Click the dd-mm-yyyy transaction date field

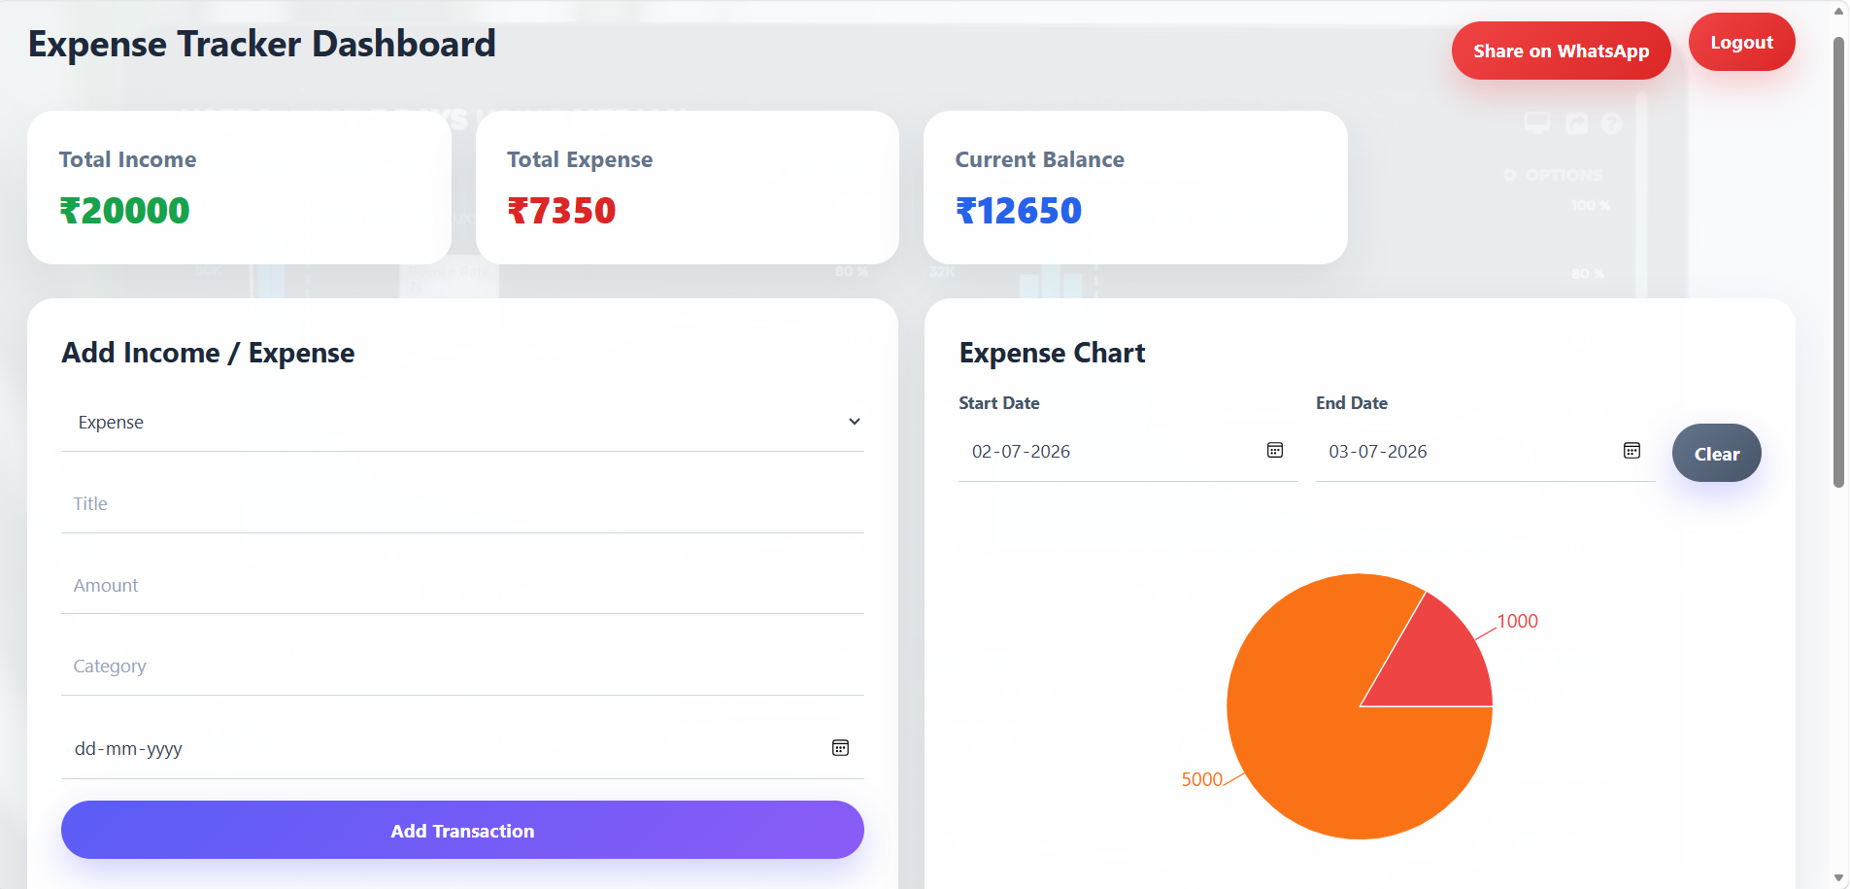[462, 748]
